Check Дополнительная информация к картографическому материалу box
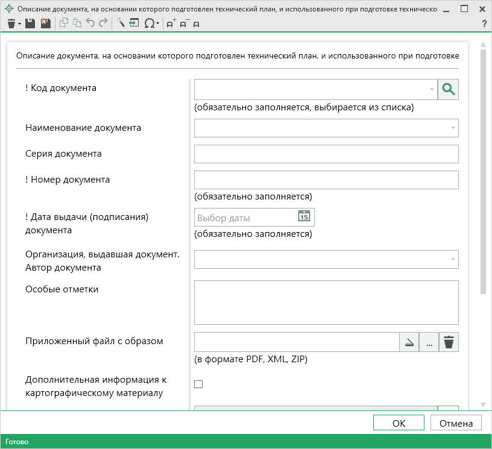The width and height of the screenshot is (492, 449). [x=198, y=385]
